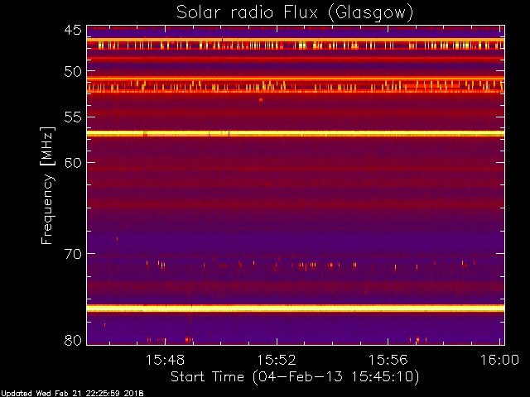Click the 70 frequency tick label
Viewport: 530px width, 397px height.
coord(73,254)
